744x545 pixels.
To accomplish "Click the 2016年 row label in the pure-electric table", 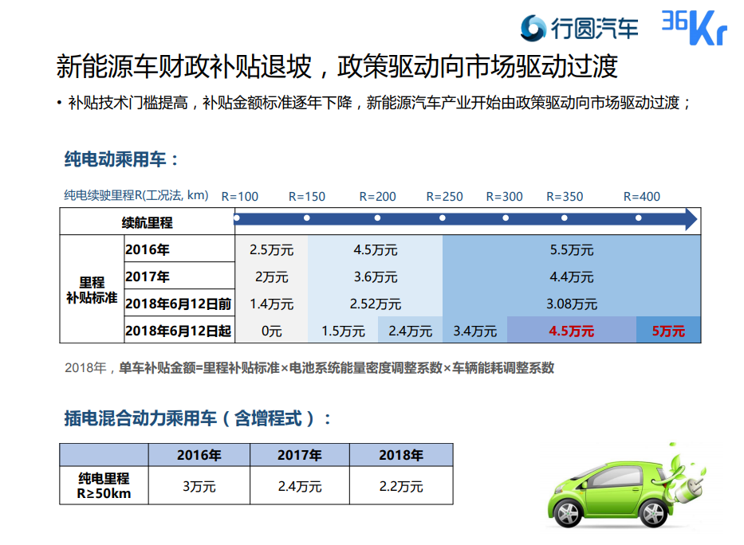I will (x=179, y=249).
